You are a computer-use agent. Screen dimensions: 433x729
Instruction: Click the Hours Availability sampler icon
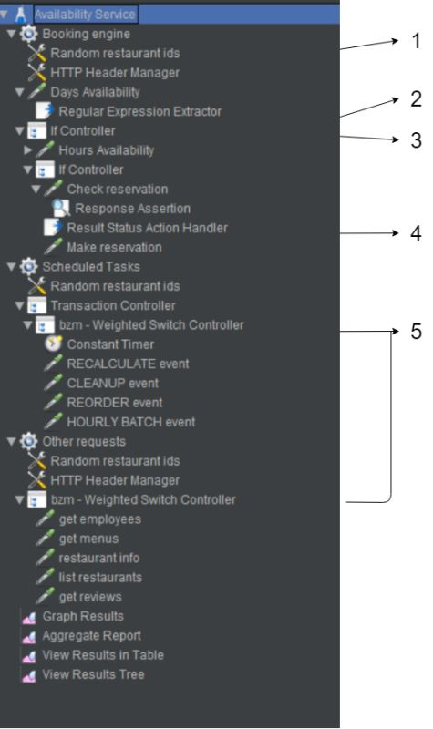pyautogui.click(x=45, y=150)
